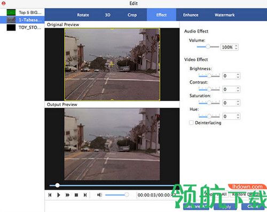This screenshot has height=212, width=267.
Task: Click the Brightness slider
Action: coord(209,76)
